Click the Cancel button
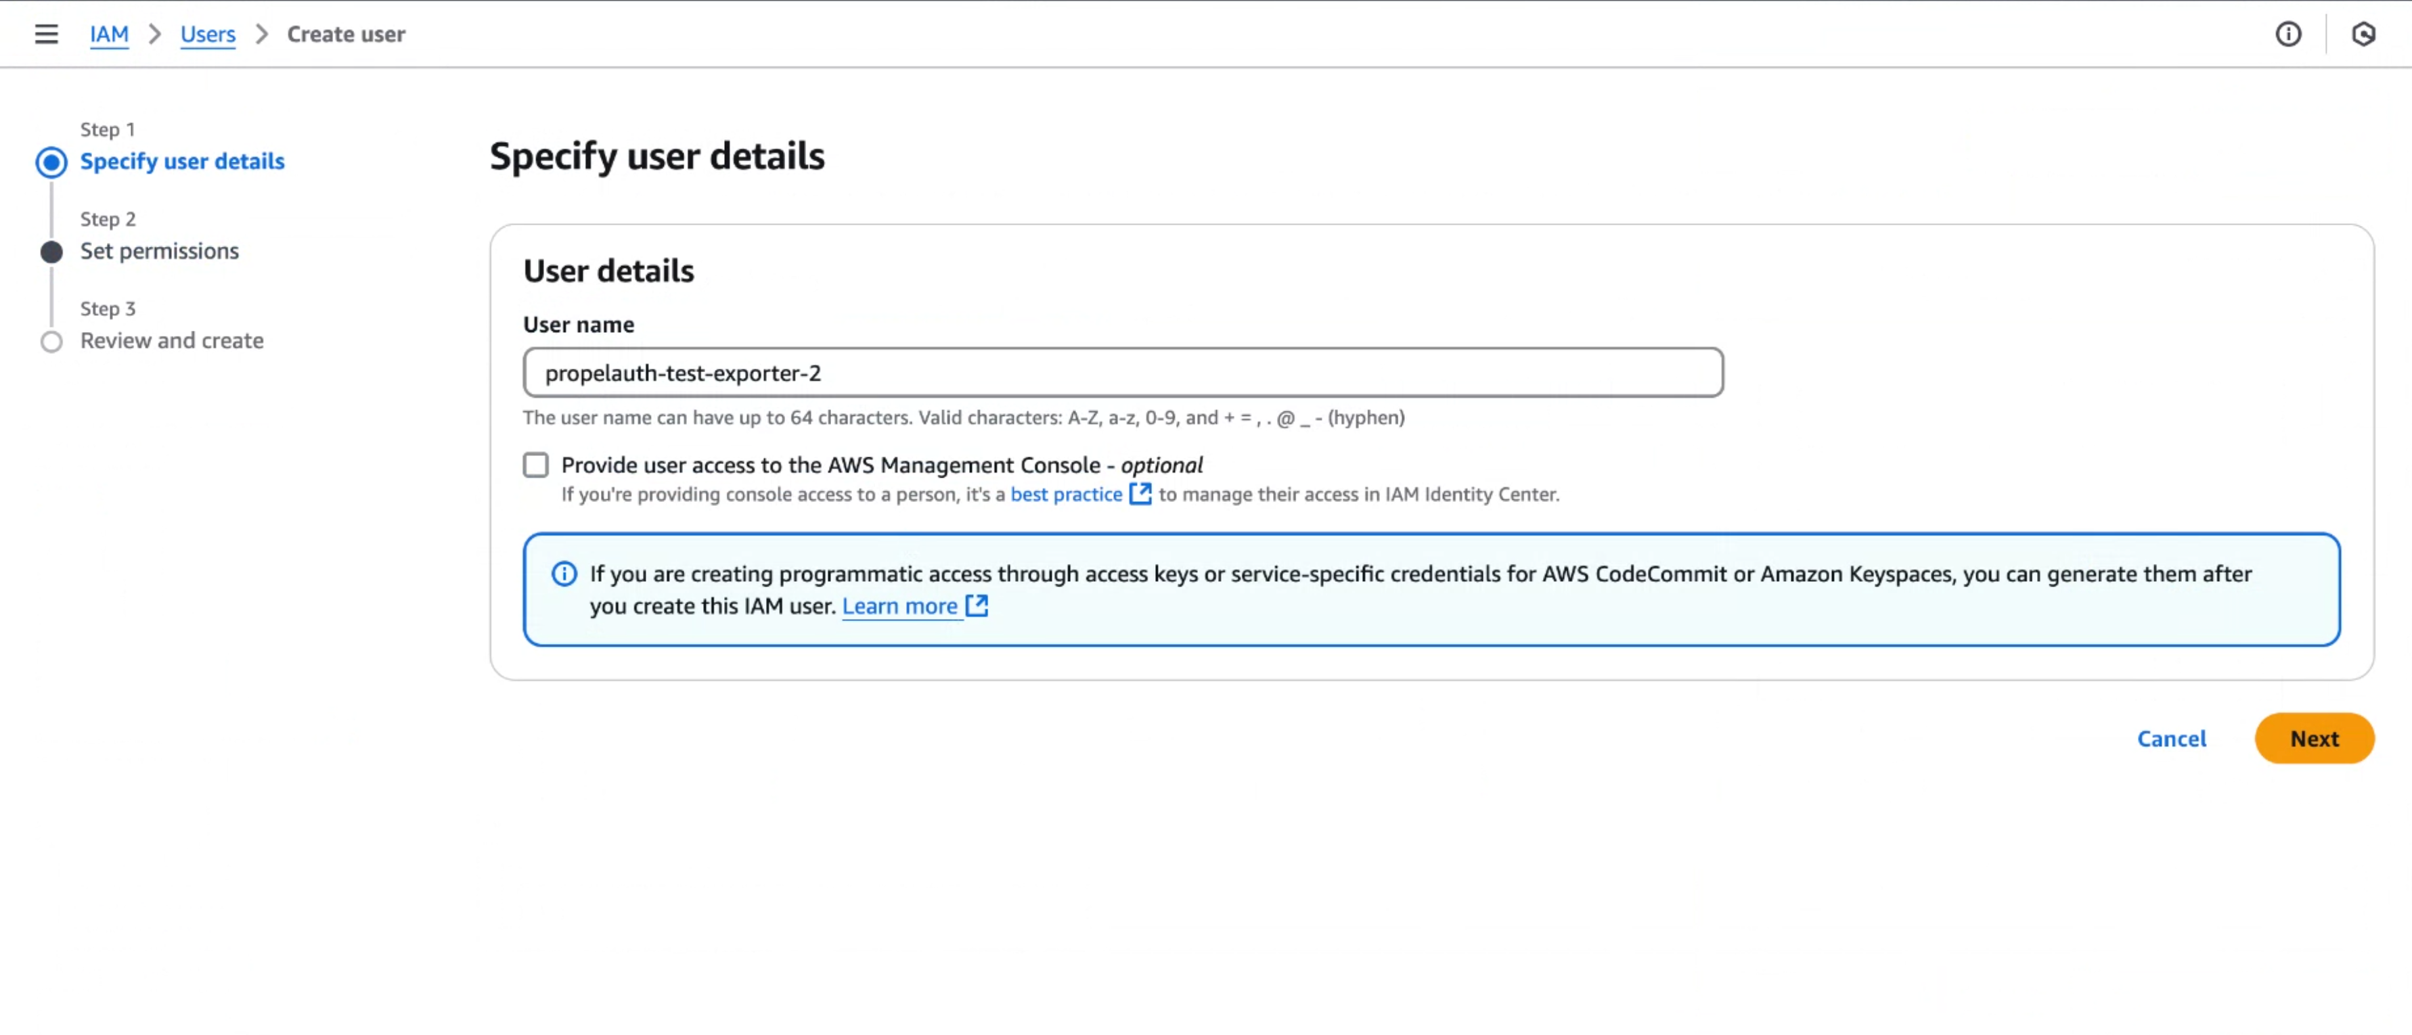The width and height of the screenshot is (2412, 1035). tap(2171, 738)
